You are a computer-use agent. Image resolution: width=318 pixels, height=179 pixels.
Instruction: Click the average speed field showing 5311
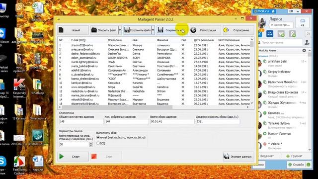[x=218, y=121]
